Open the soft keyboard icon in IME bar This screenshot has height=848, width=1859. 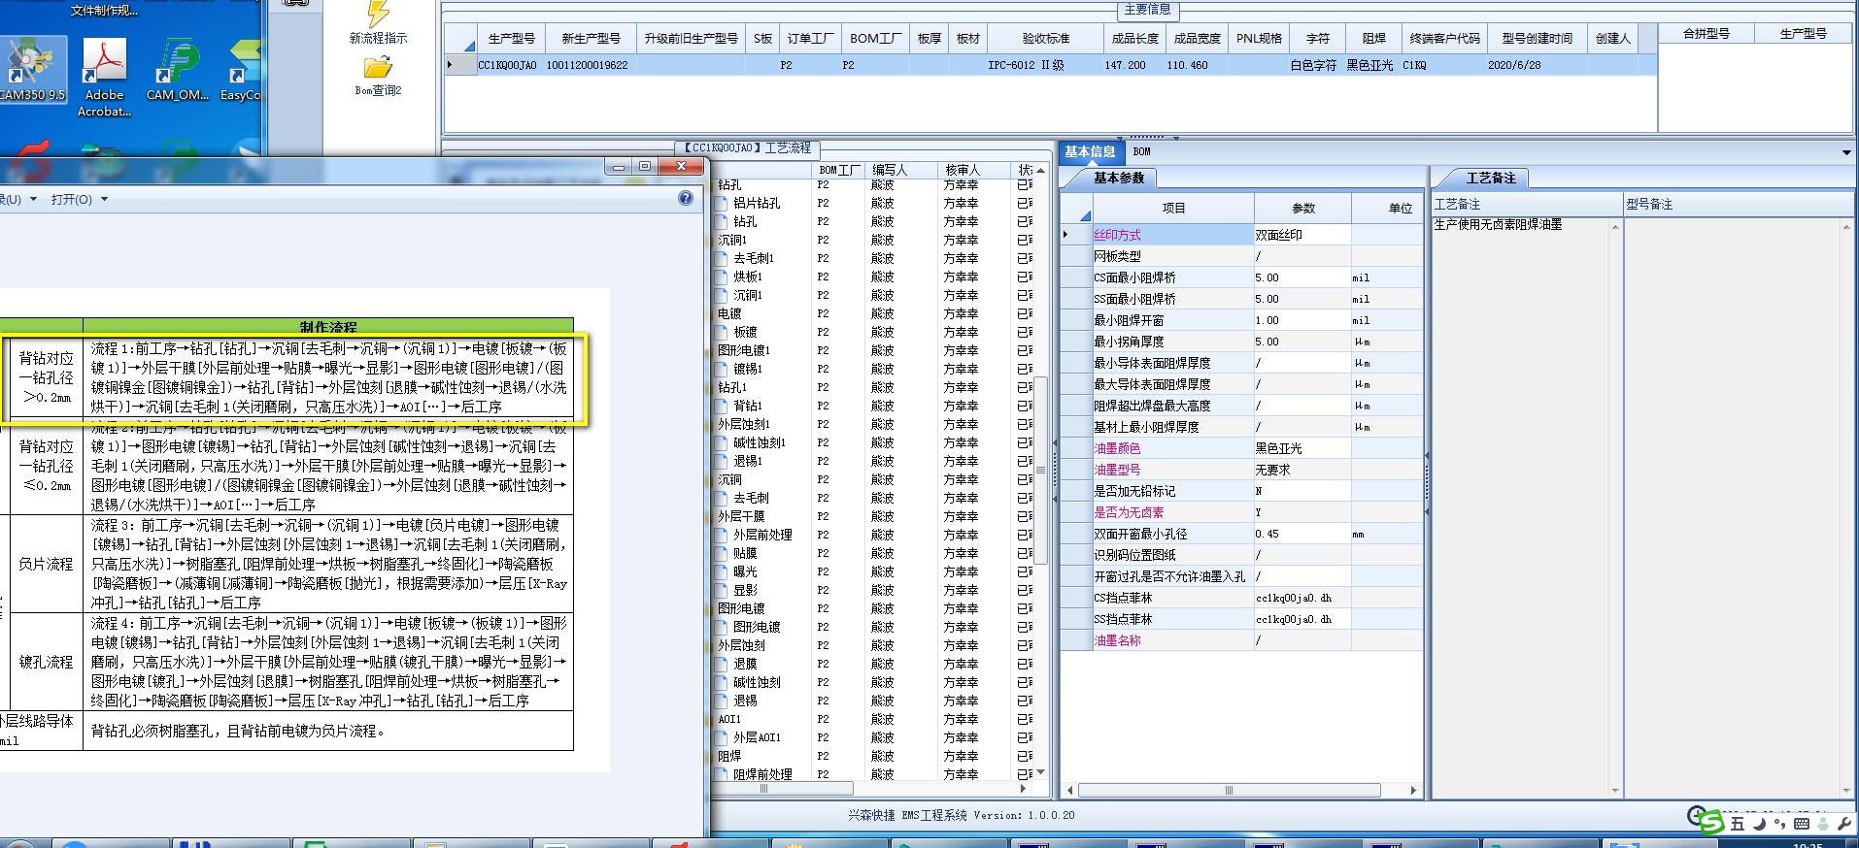(1802, 824)
